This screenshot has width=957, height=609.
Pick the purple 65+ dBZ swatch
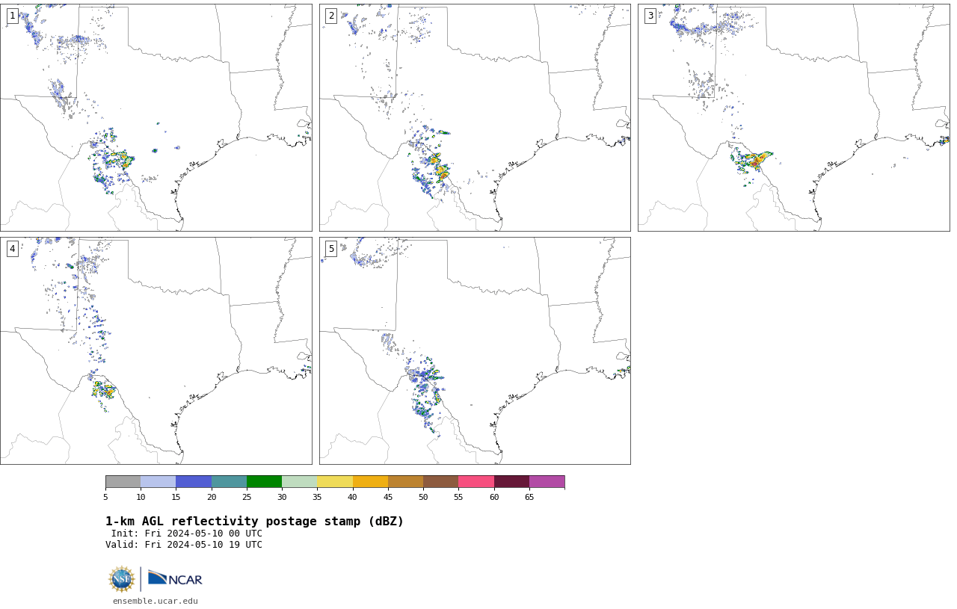coord(547,481)
